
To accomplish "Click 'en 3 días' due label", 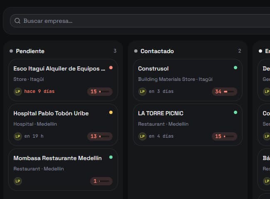I will pos(161,91).
